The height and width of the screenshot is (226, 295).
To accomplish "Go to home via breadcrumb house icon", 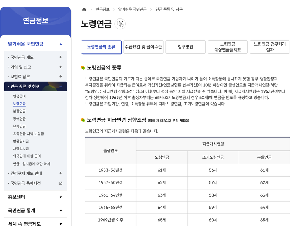I will tap(84, 10).
